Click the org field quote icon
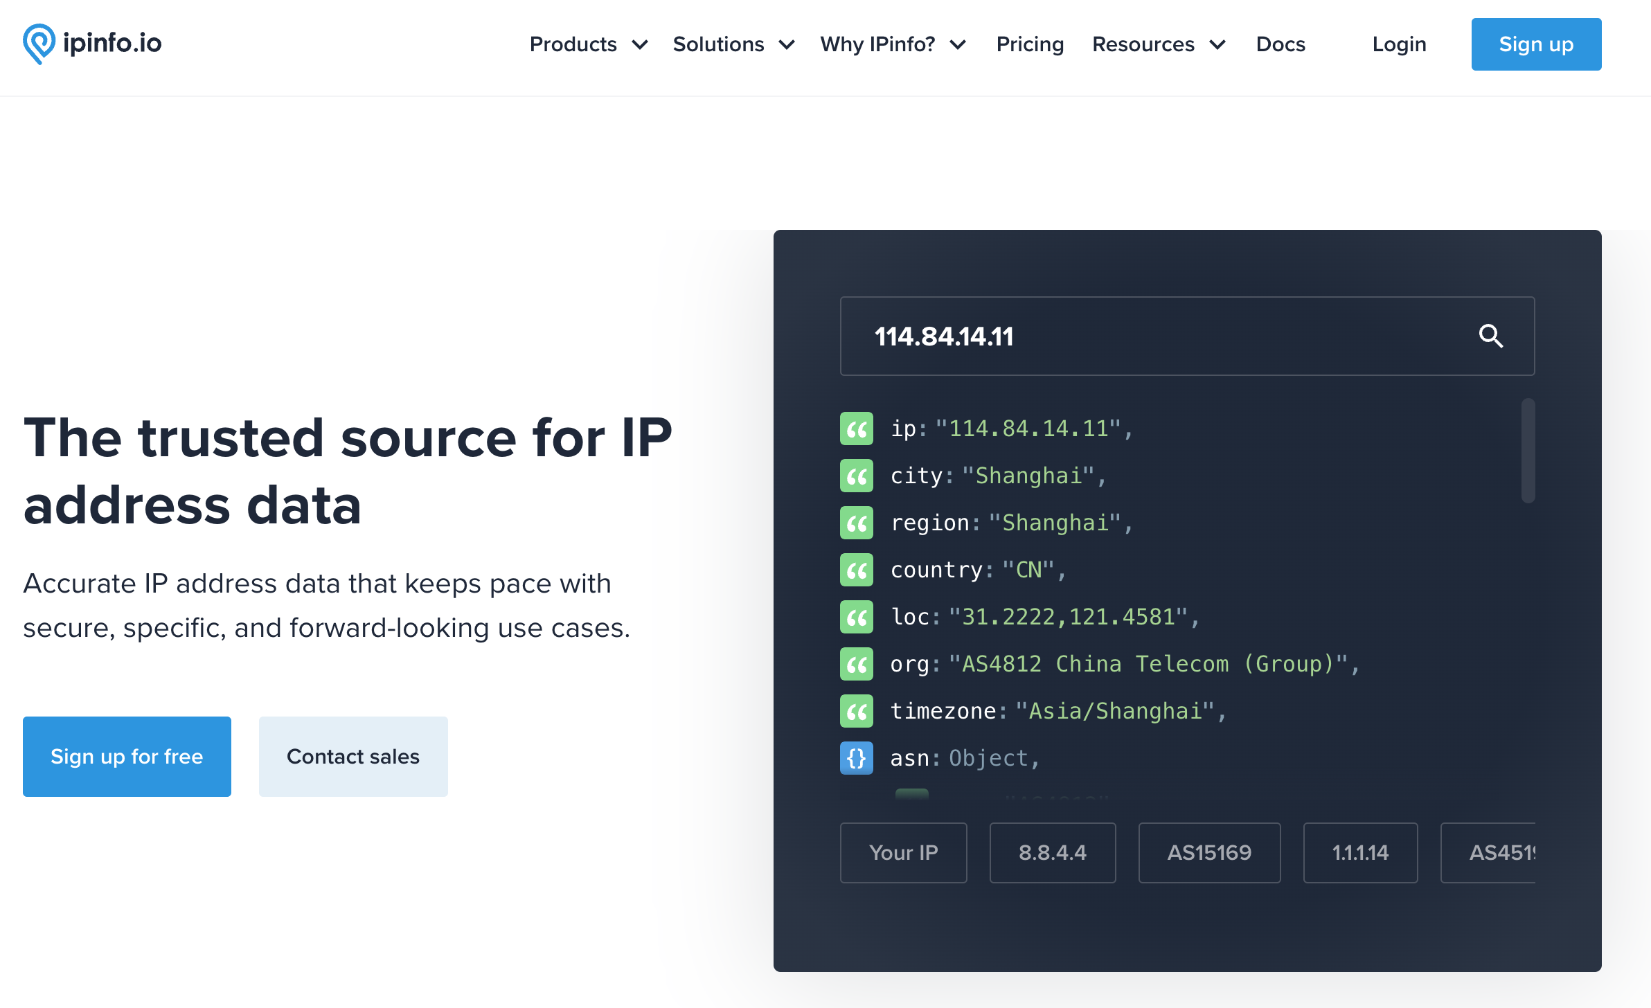1651x1008 pixels. 857,664
